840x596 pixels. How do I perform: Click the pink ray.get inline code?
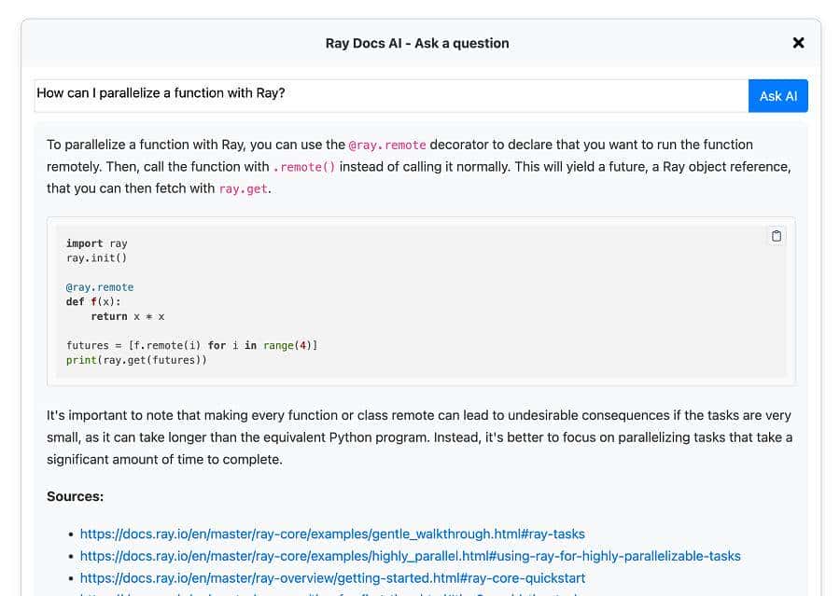pyautogui.click(x=243, y=189)
